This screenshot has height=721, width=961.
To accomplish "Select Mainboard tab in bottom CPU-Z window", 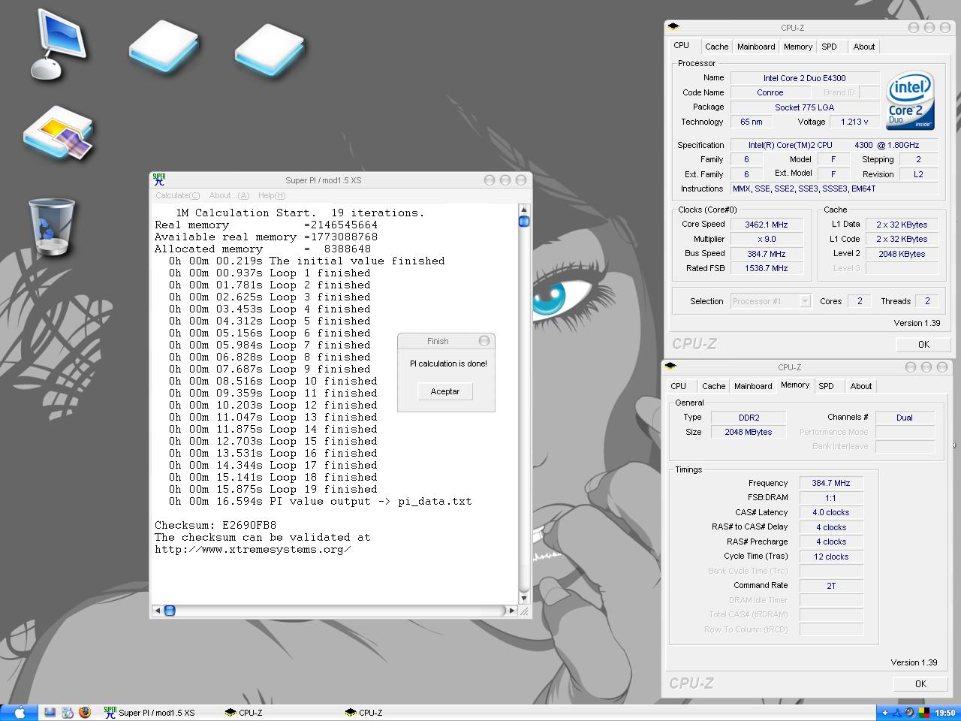I will click(753, 386).
